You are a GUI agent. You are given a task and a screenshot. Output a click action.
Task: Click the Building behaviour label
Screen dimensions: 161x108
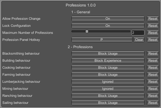[x=16, y=61]
